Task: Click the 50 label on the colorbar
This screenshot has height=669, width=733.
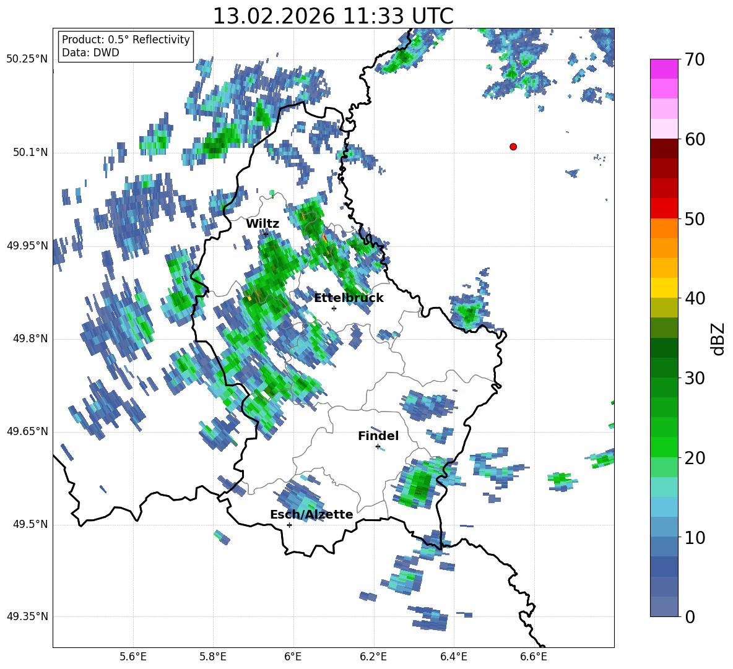Action: tap(695, 219)
